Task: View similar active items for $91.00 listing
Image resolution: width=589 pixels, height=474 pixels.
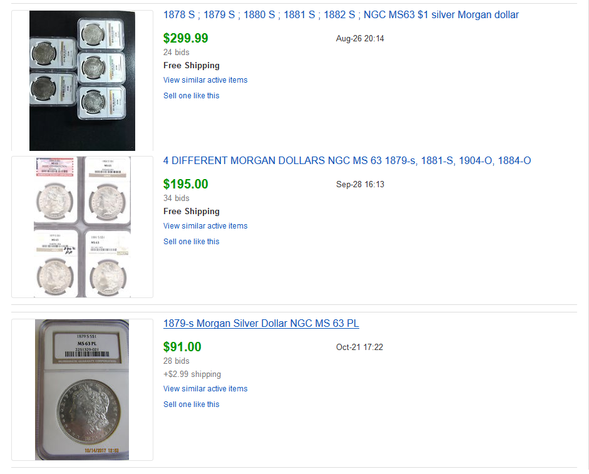Action: coord(205,389)
